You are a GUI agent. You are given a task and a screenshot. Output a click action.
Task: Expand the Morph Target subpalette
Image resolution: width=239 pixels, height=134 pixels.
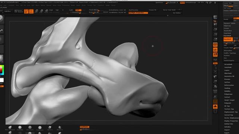tap(229, 100)
